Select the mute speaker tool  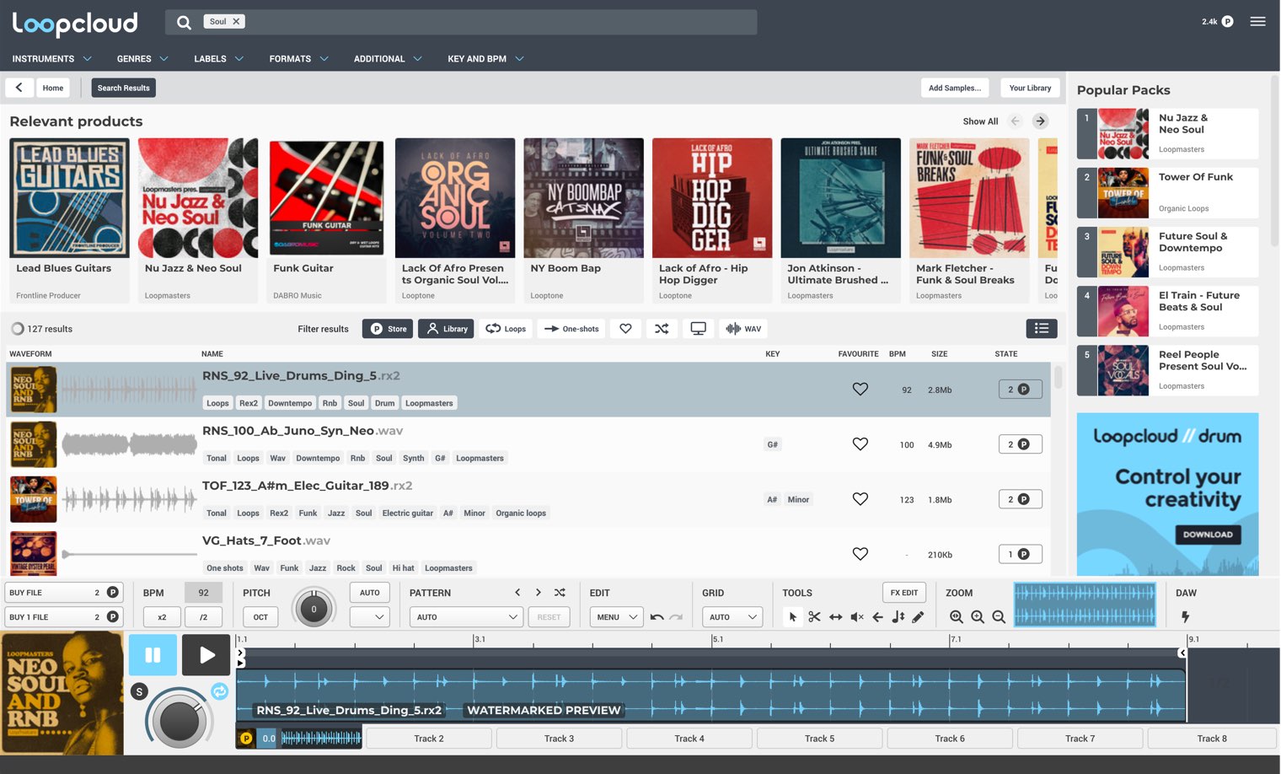pos(857,617)
